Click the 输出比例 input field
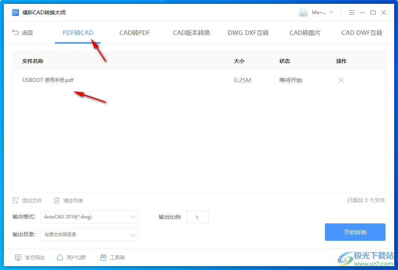This screenshot has width=398, height=270. tap(197, 217)
